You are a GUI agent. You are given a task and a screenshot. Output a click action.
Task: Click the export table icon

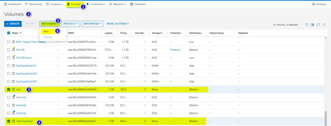[318, 25]
